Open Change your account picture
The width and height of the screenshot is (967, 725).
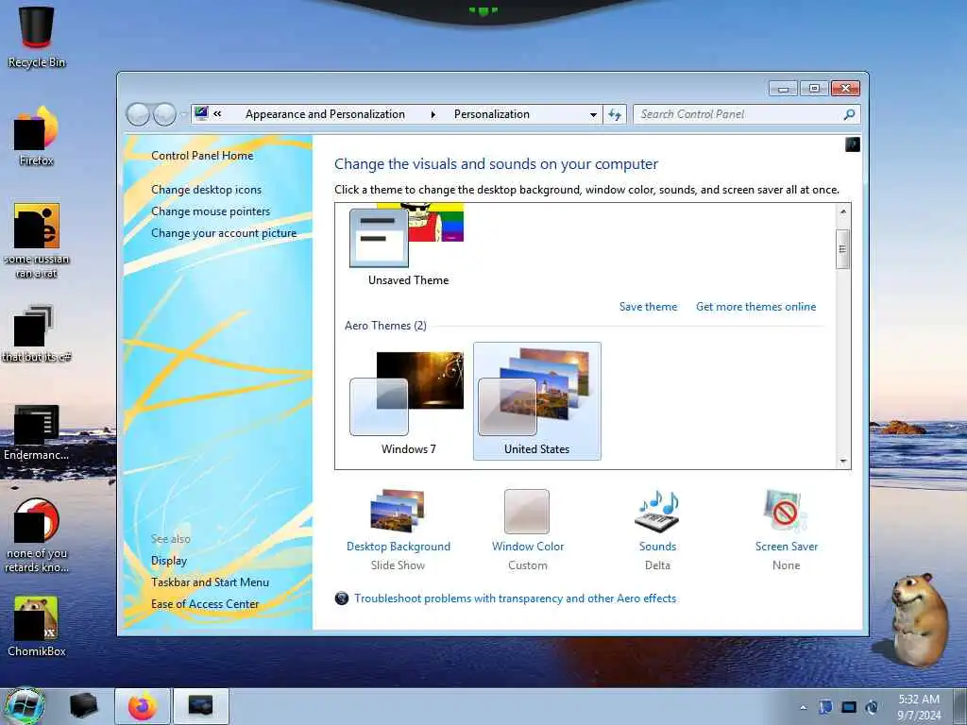click(x=224, y=233)
